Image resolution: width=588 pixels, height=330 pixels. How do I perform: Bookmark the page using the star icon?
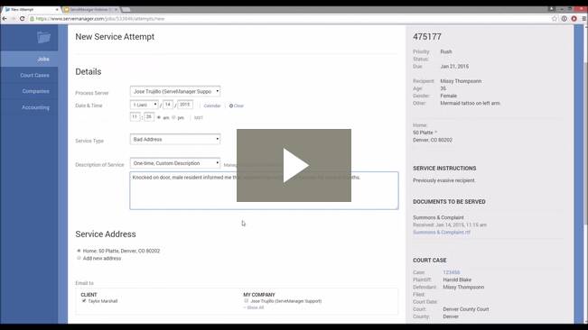(555, 19)
